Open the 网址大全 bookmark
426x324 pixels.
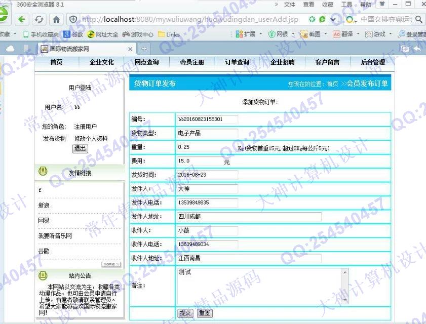point(103,34)
